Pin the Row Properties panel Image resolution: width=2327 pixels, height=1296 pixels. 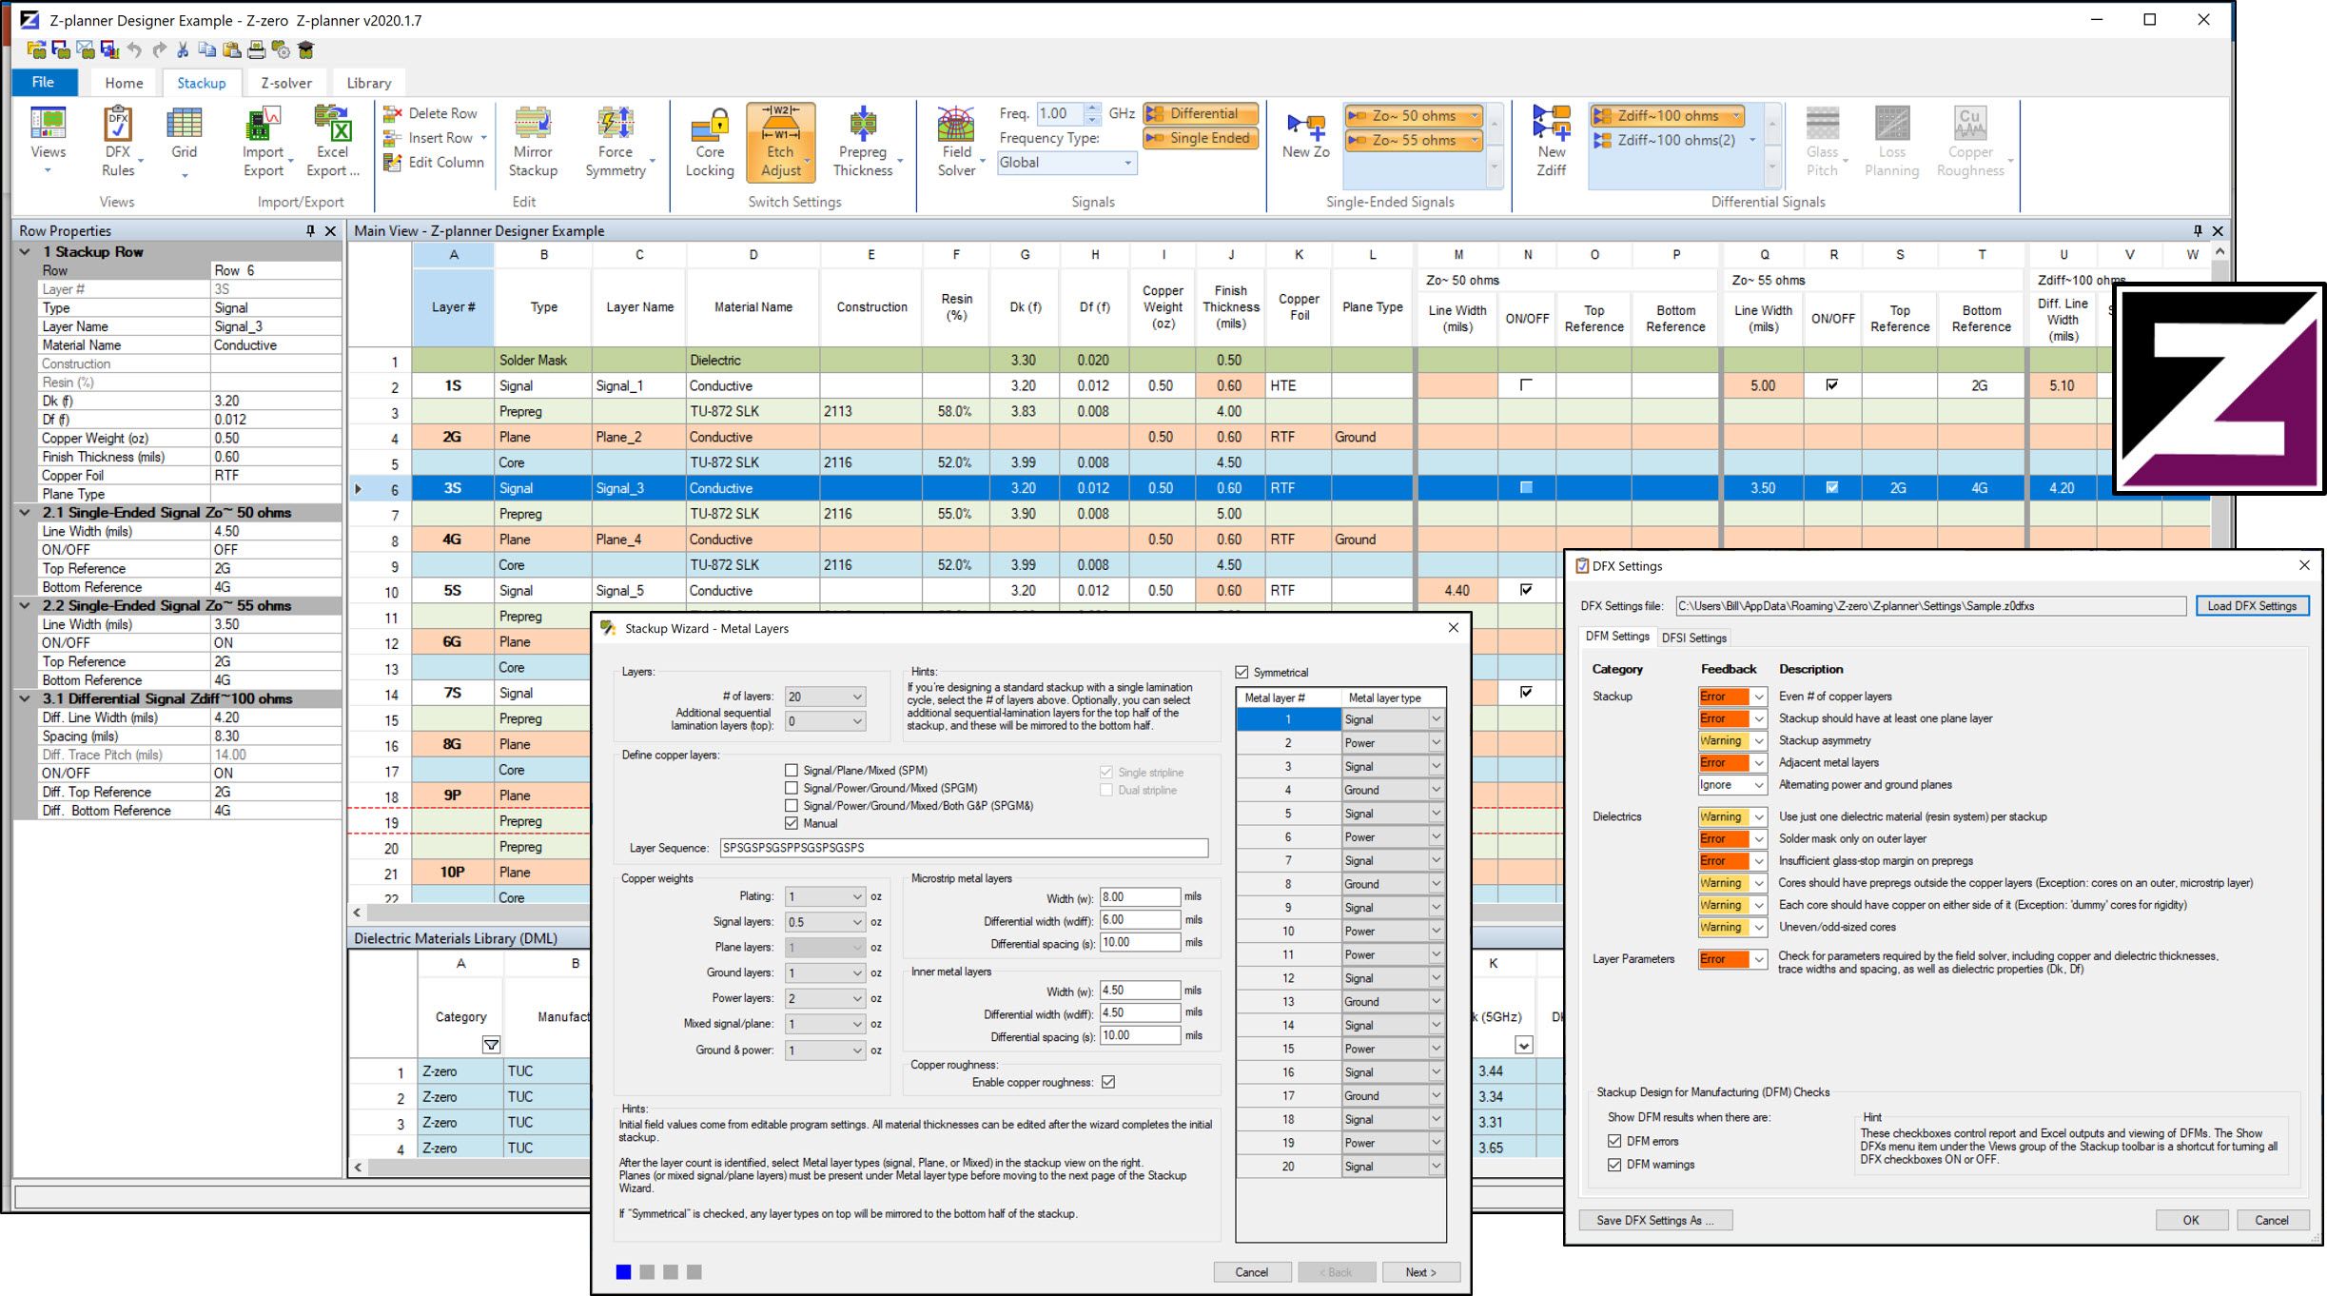(310, 230)
